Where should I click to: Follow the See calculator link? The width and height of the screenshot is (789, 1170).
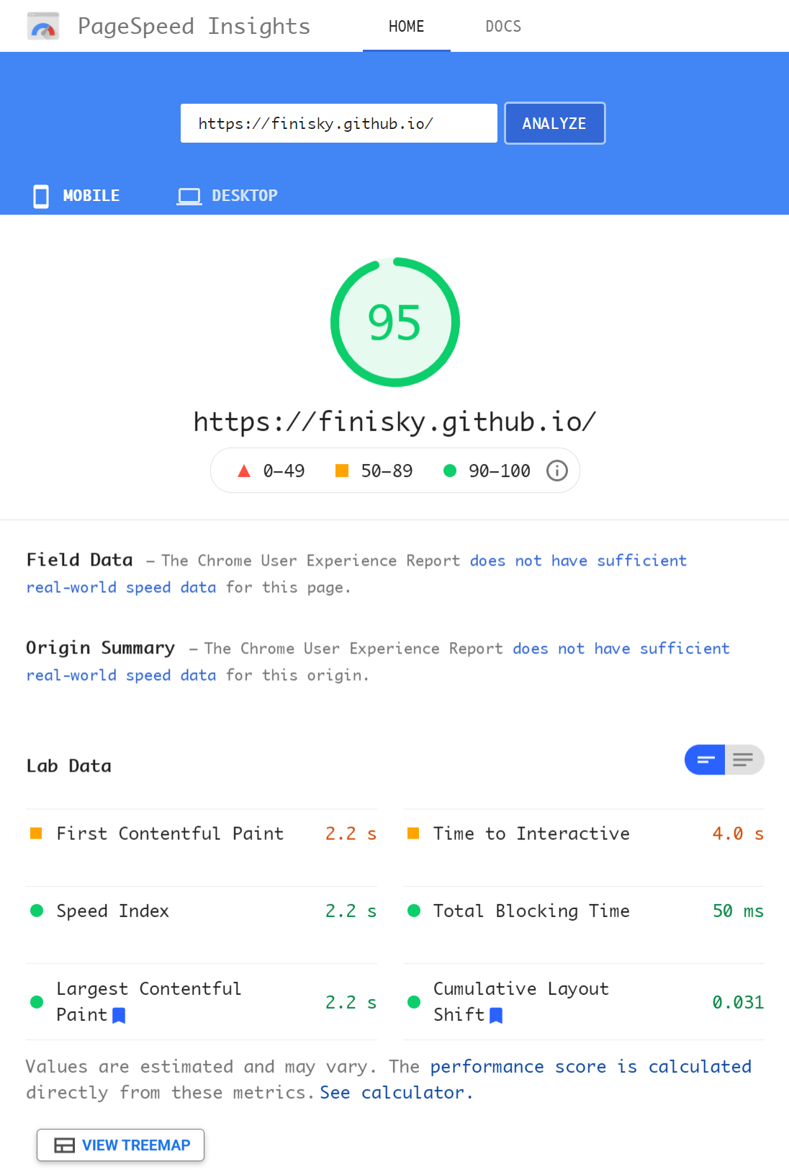(x=395, y=1093)
